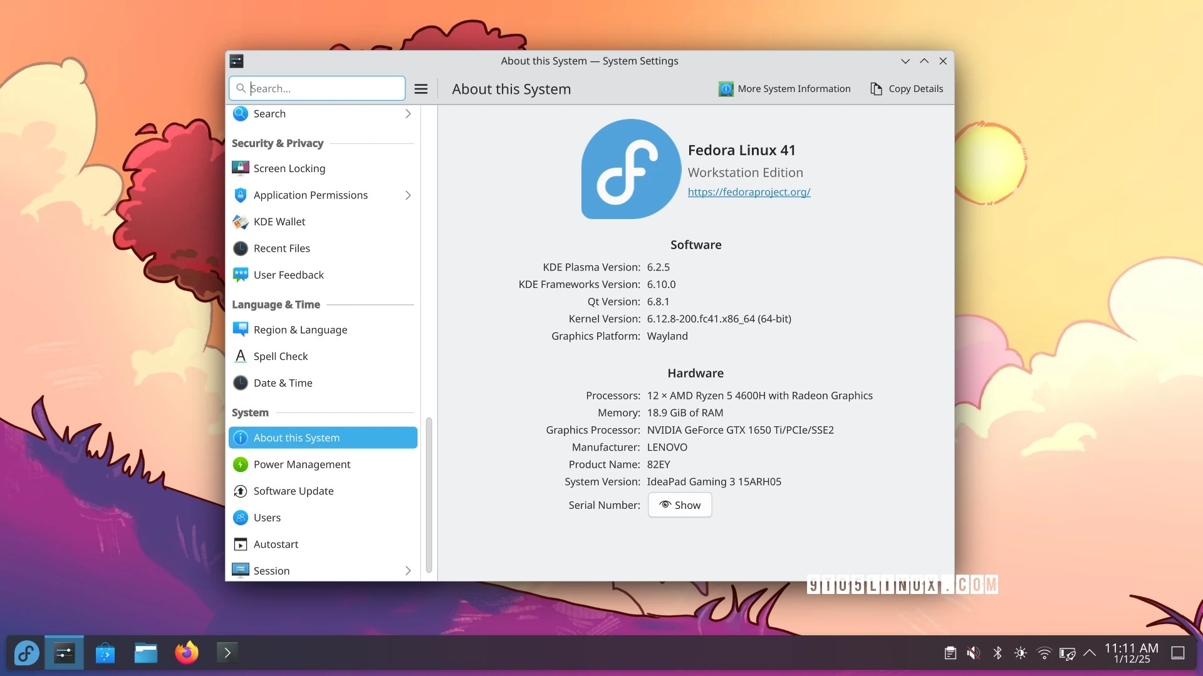Expand the Session category chevron
The width and height of the screenshot is (1203, 676).
coord(408,571)
